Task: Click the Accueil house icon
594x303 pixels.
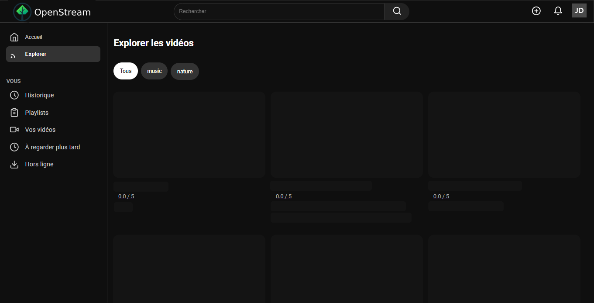Action: point(14,37)
